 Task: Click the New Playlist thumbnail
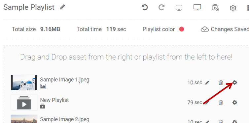click(x=24, y=102)
